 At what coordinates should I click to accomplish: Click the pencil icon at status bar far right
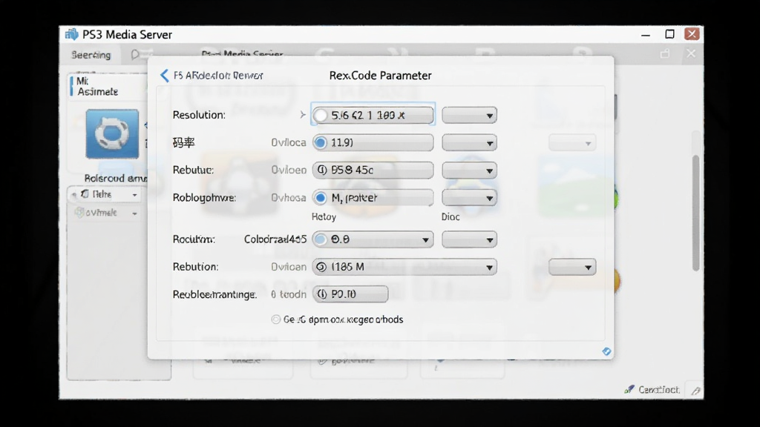(x=696, y=390)
